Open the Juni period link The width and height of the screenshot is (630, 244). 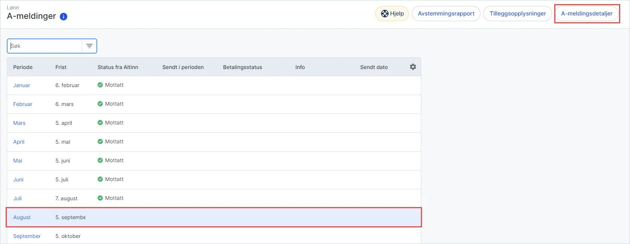pos(18,180)
